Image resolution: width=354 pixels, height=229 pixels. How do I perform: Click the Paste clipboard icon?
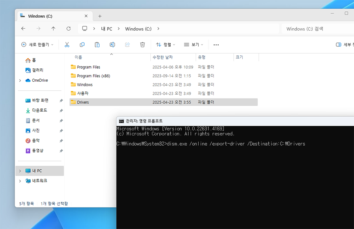click(x=97, y=45)
